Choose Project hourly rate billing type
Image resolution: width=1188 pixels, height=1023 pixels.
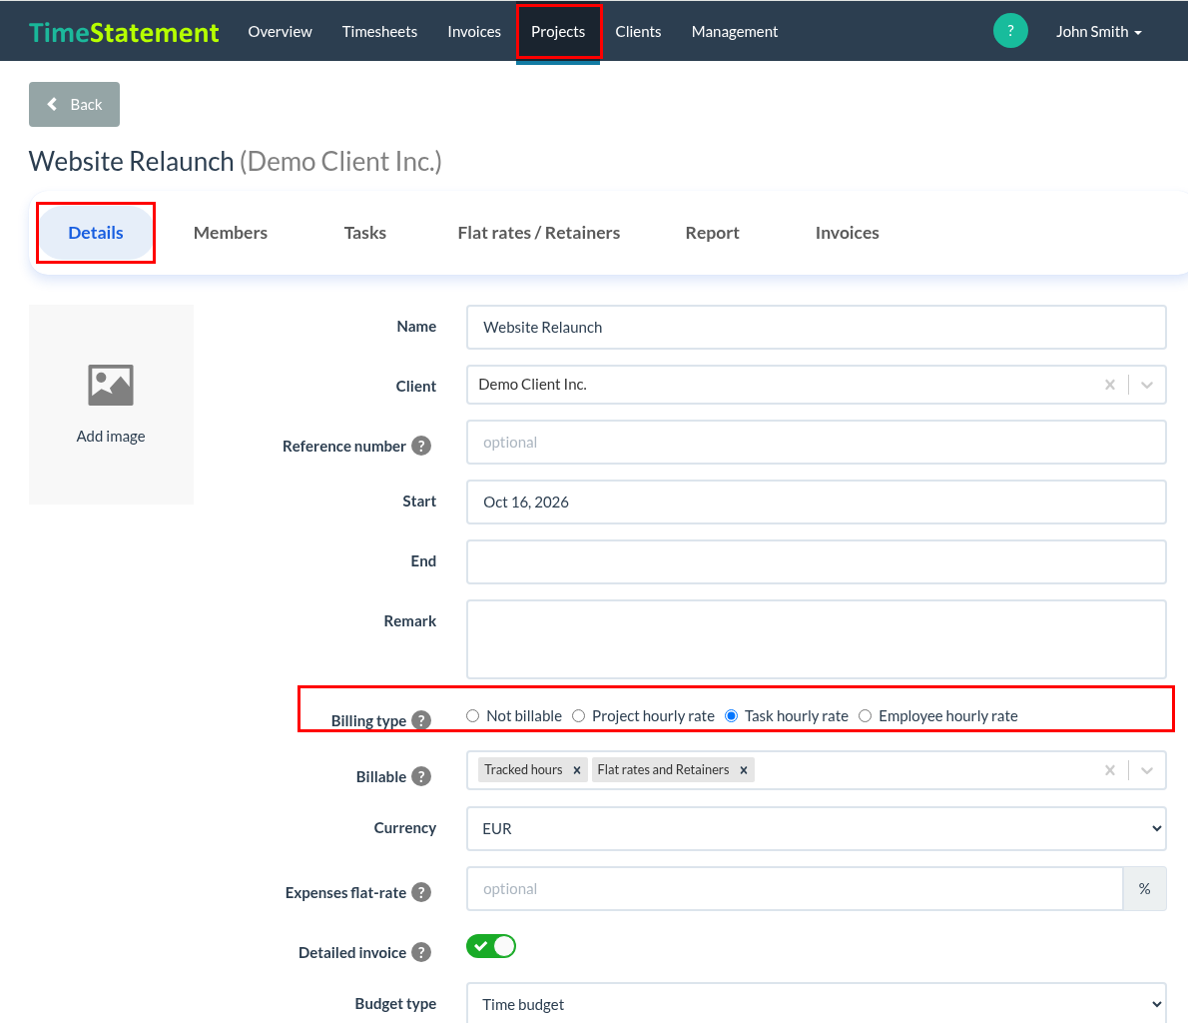(578, 716)
